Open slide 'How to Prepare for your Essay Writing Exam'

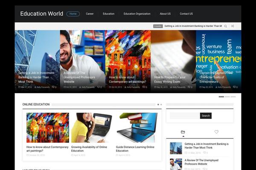(170, 79)
